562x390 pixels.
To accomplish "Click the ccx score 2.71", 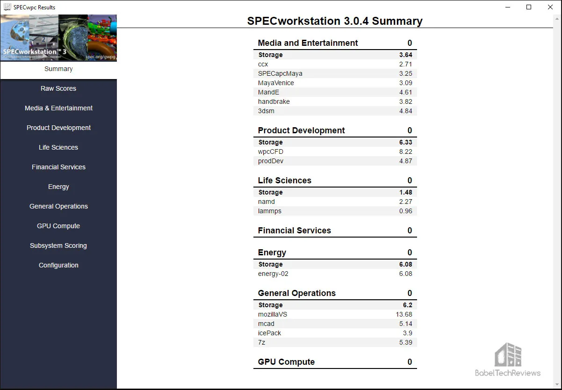I will point(405,64).
